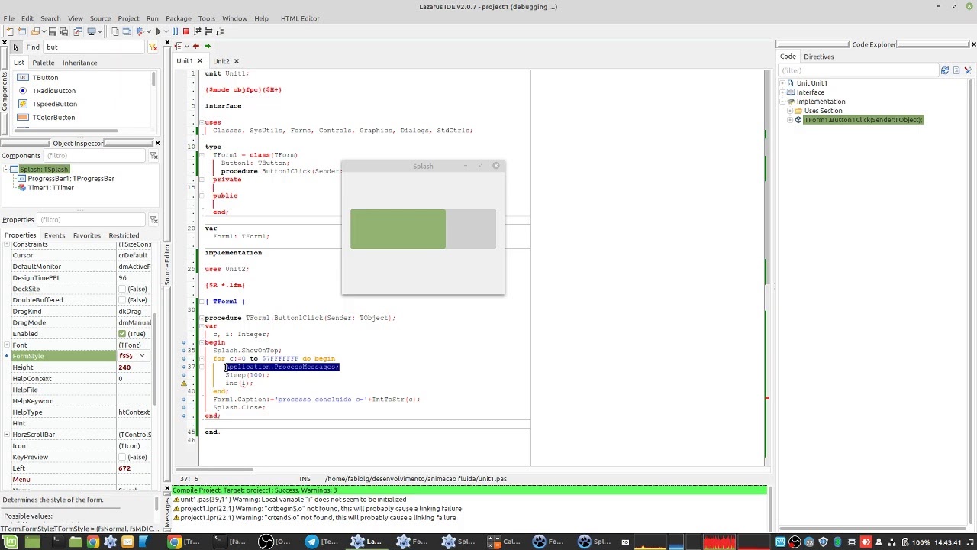Viewport: 977px width, 550px height.
Task: Switch to the Palette tab
Action: tap(44, 63)
